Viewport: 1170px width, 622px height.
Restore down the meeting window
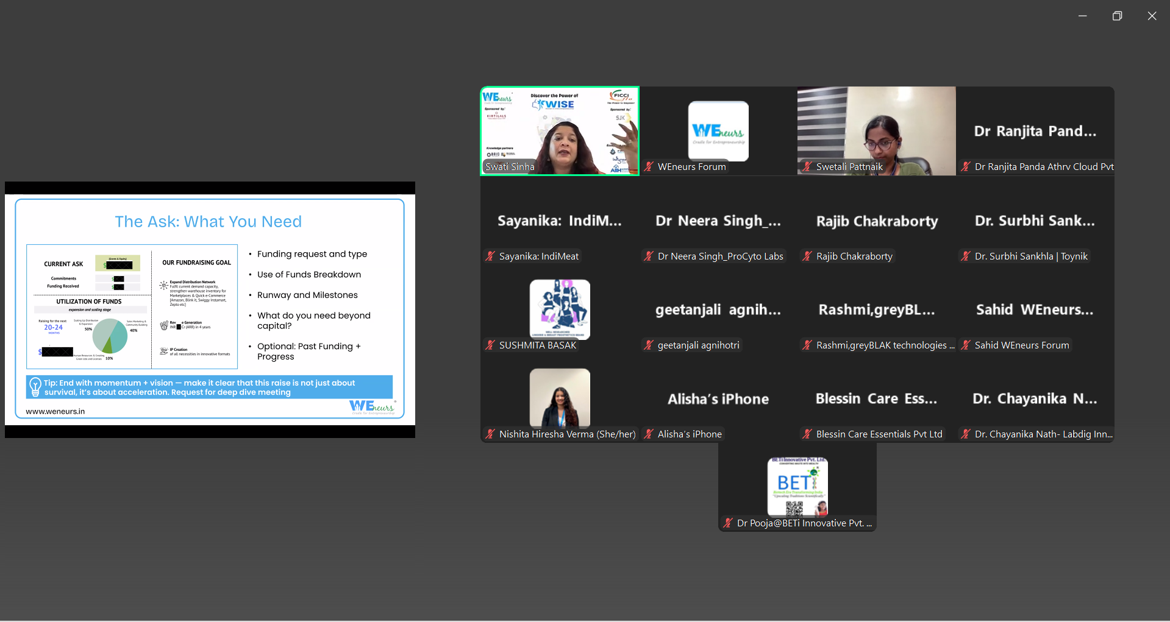[x=1117, y=16]
